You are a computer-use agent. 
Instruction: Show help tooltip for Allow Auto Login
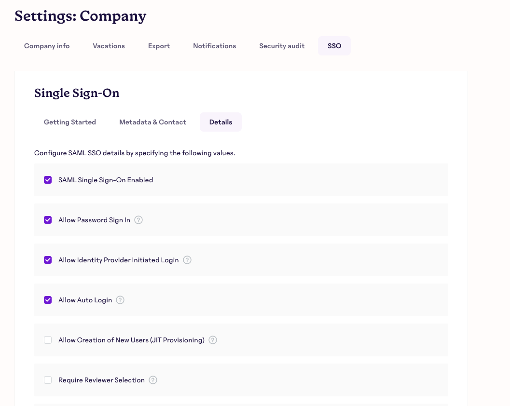[120, 300]
